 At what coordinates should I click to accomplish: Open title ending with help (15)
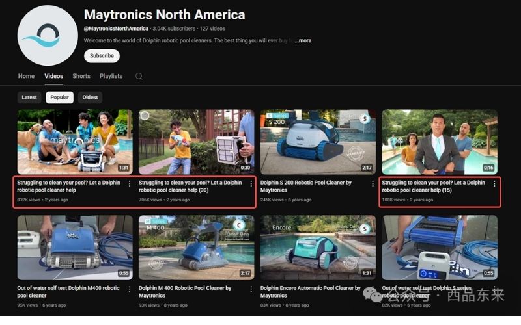click(x=433, y=187)
